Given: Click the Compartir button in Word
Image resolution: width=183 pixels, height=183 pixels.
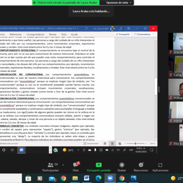Looking at the screenshot, I should pos(123,34).
